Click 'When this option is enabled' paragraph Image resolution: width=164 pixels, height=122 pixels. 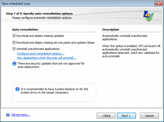[131, 51]
